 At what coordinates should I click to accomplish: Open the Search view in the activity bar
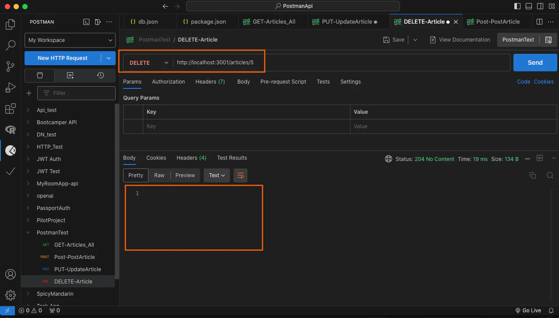(x=10, y=45)
